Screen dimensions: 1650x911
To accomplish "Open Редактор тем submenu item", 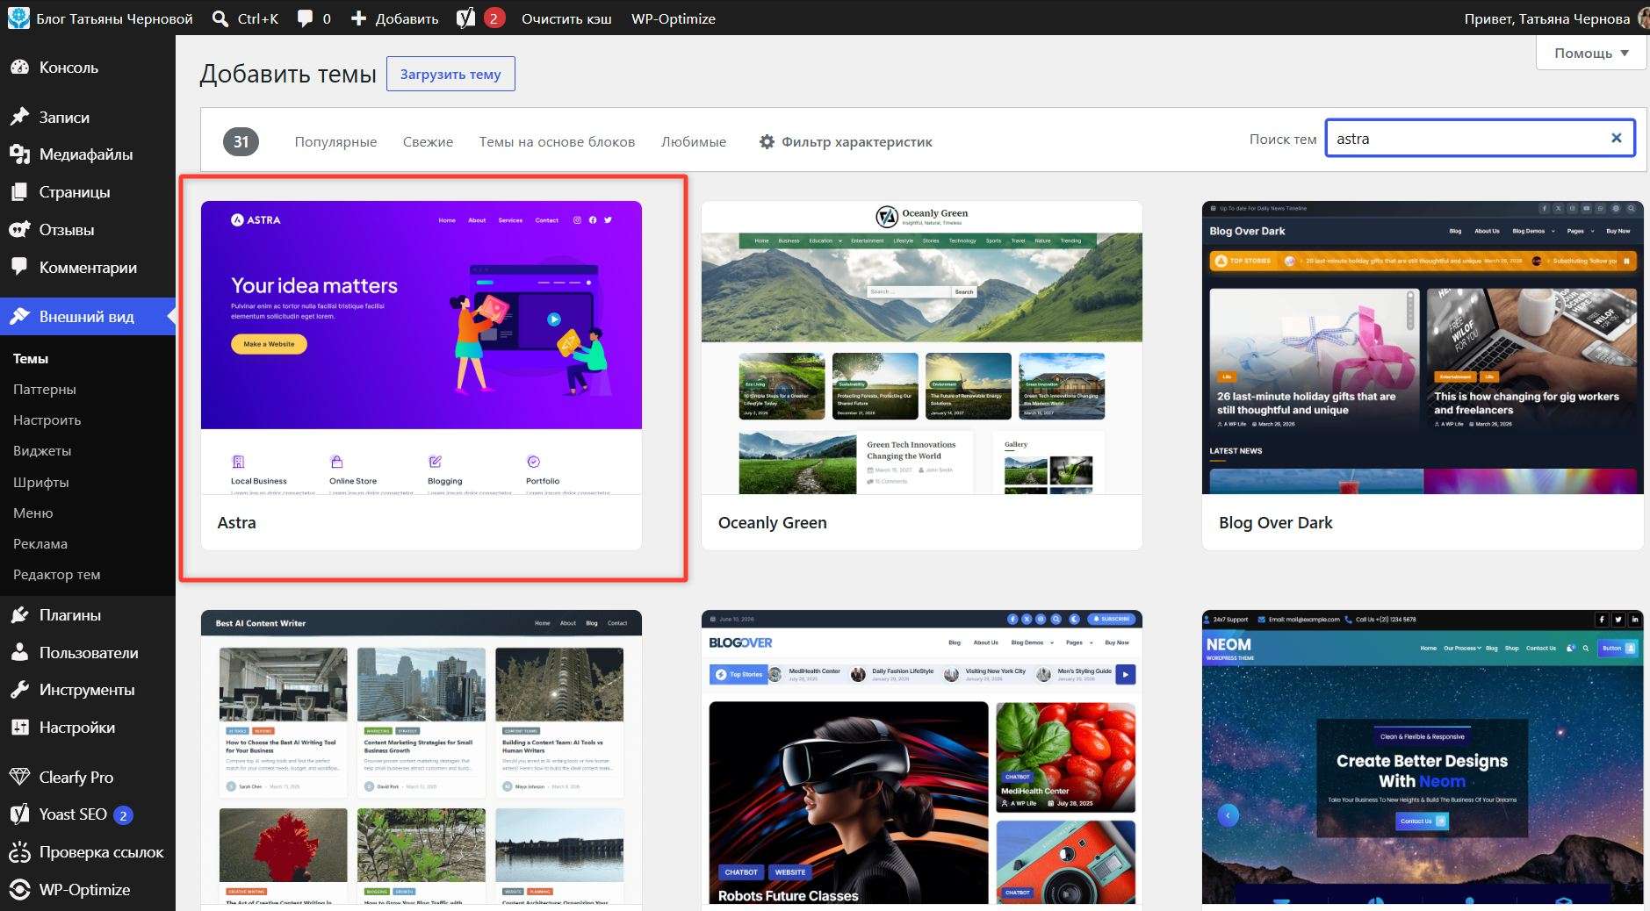I will tap(57, 574).
